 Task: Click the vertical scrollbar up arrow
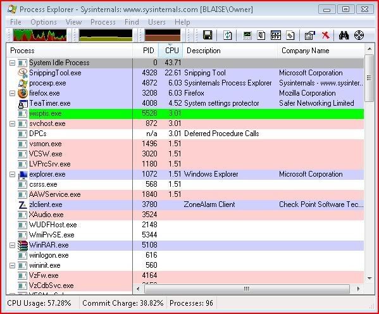[x=370, y=49]
